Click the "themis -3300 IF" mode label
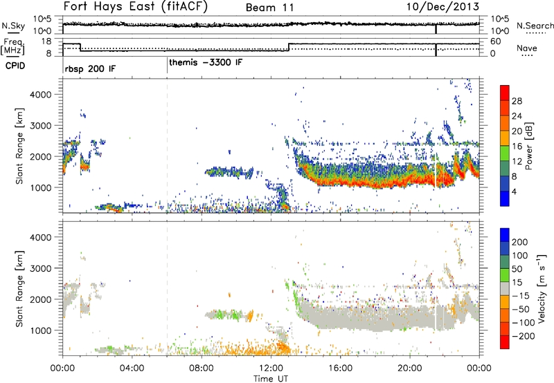 click(x=206, y=62)
